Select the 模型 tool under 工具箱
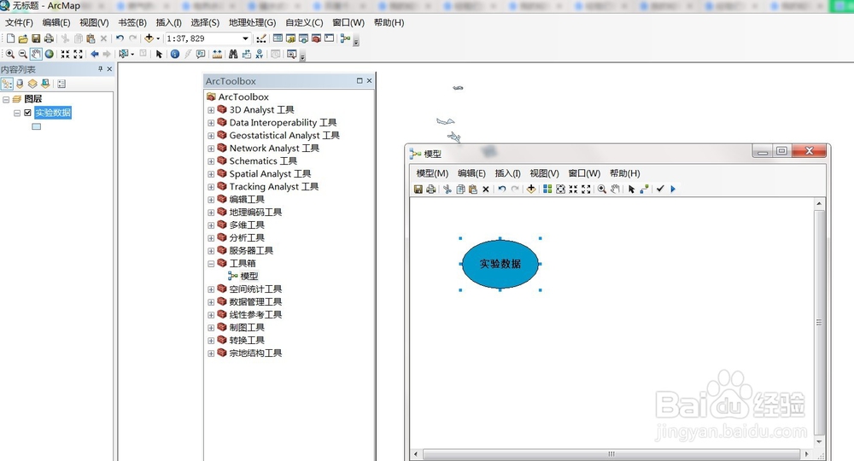The height and width of the screenshot is (461, 854). pyautogui.click(x=249, y=276)
